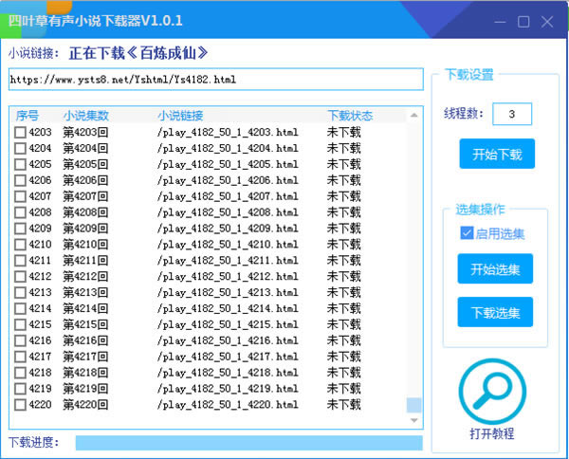Viewport: 569px width, 459px height.
Task: Check the box for episode 4203
Action: coord(21,133)
